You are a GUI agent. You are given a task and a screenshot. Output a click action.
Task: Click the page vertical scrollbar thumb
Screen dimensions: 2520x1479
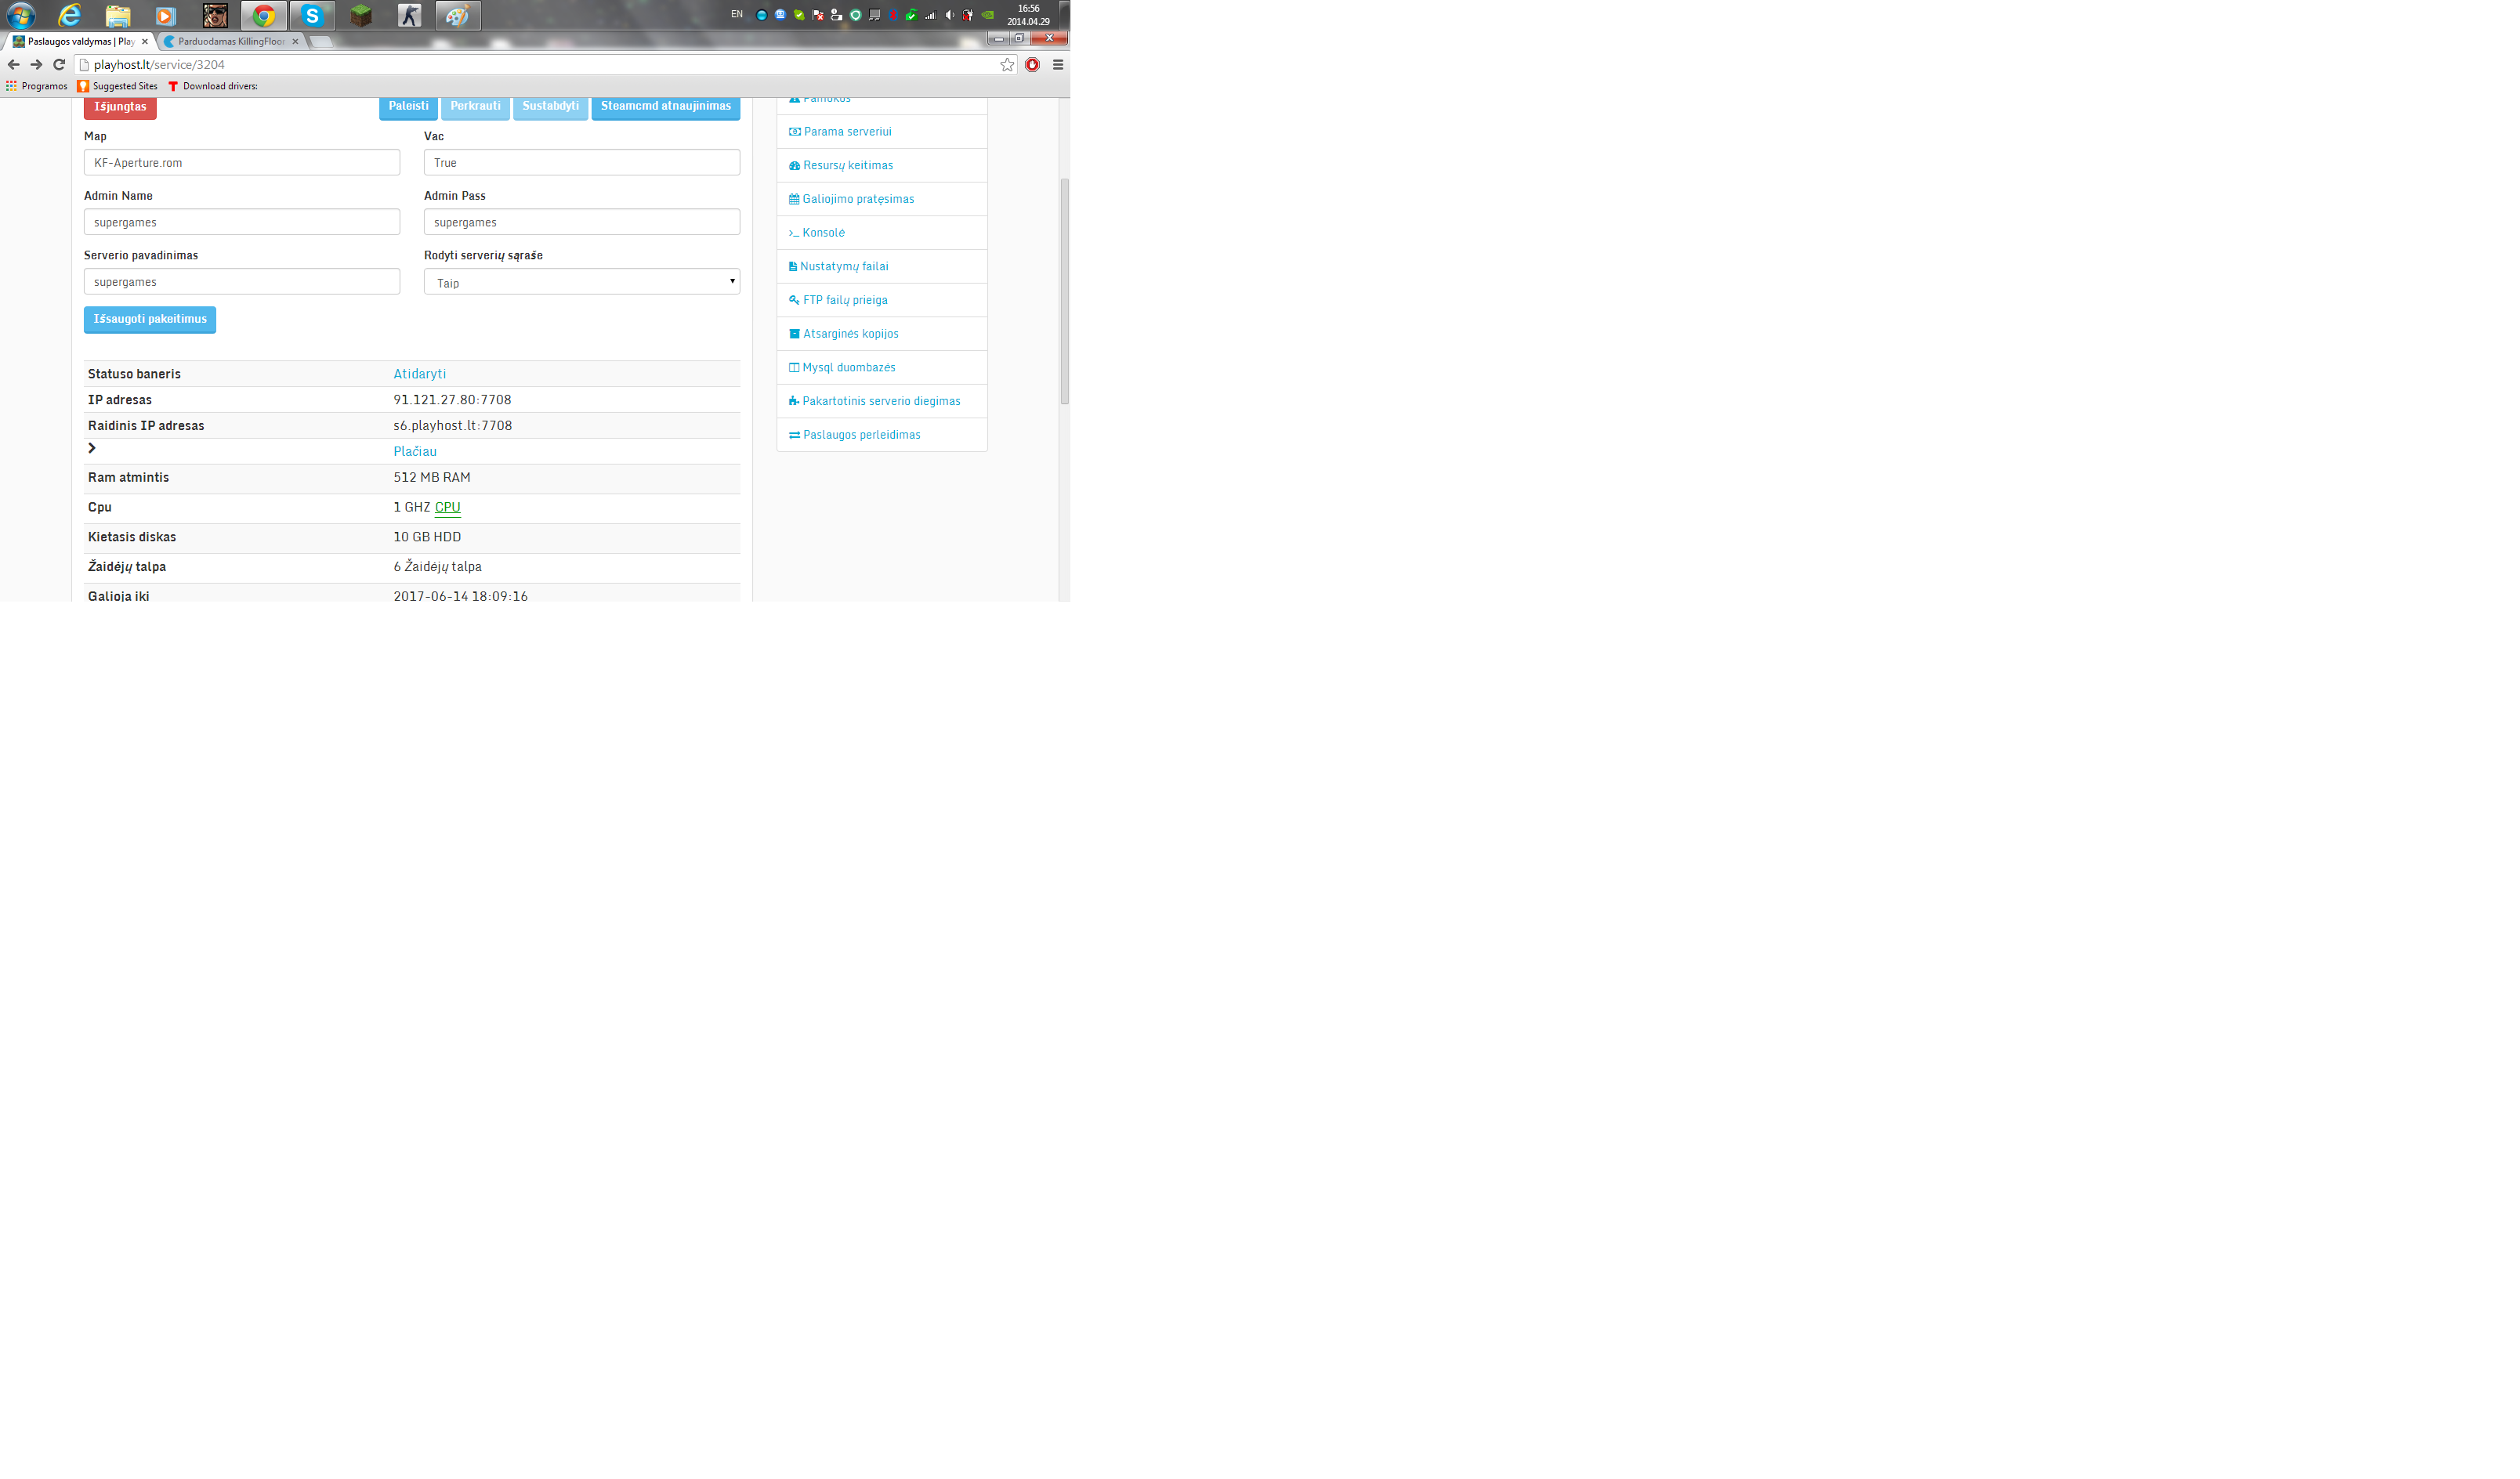point(1064,292)
